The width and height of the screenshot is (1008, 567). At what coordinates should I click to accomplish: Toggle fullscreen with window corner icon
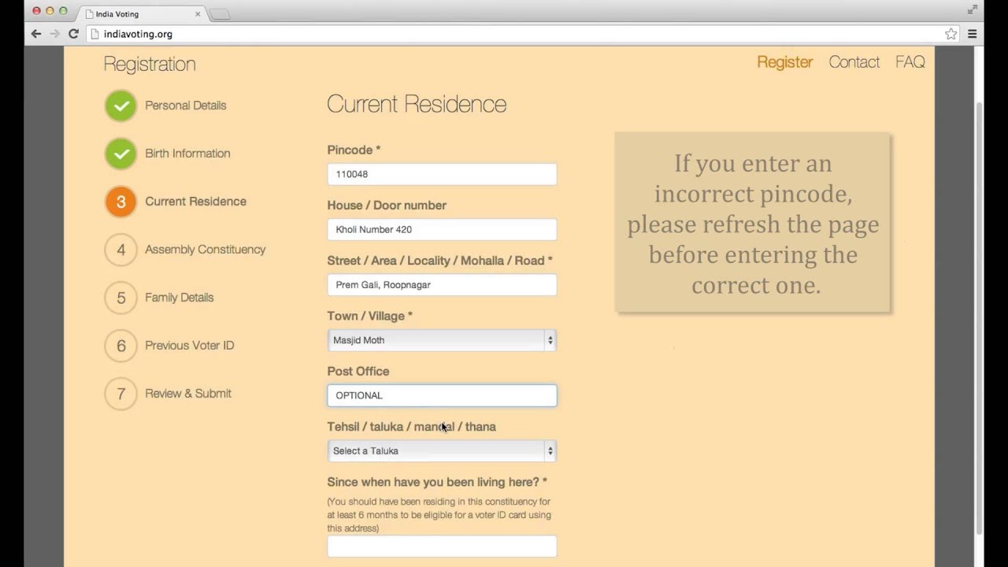[973, 10]
